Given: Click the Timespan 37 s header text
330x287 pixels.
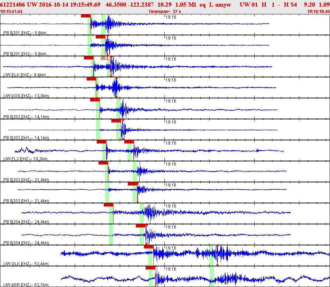Looking at the screenshot, I should [x=165, y=12].
